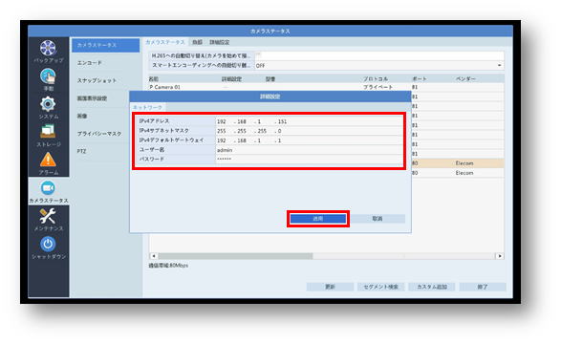Image resolution: width=561 pixels, height=344 pixels.
Task: Select Encode in the left menu
Action: point(90,63)
